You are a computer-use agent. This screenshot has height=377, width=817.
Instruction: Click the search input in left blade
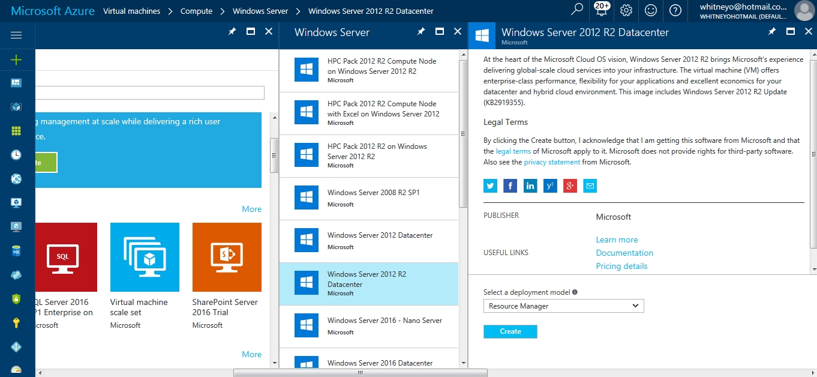(x=150, y=92)
